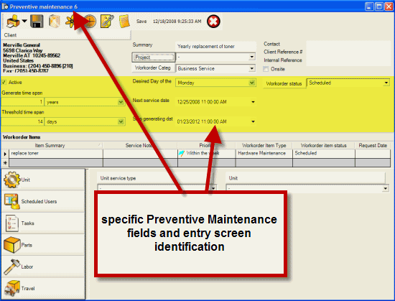The width and height of the screenshot is (395, 301).
Task: Open the Scheduled Users section
Action: click(43, 201)
